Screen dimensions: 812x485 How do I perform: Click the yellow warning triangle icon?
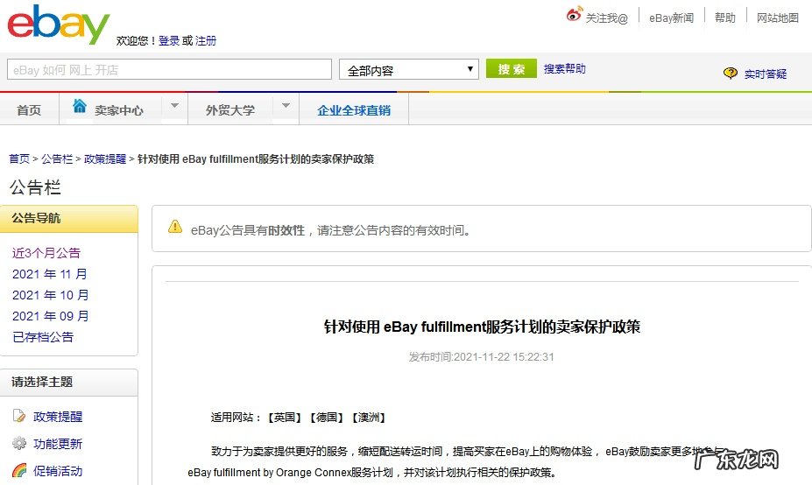point(175,227)
